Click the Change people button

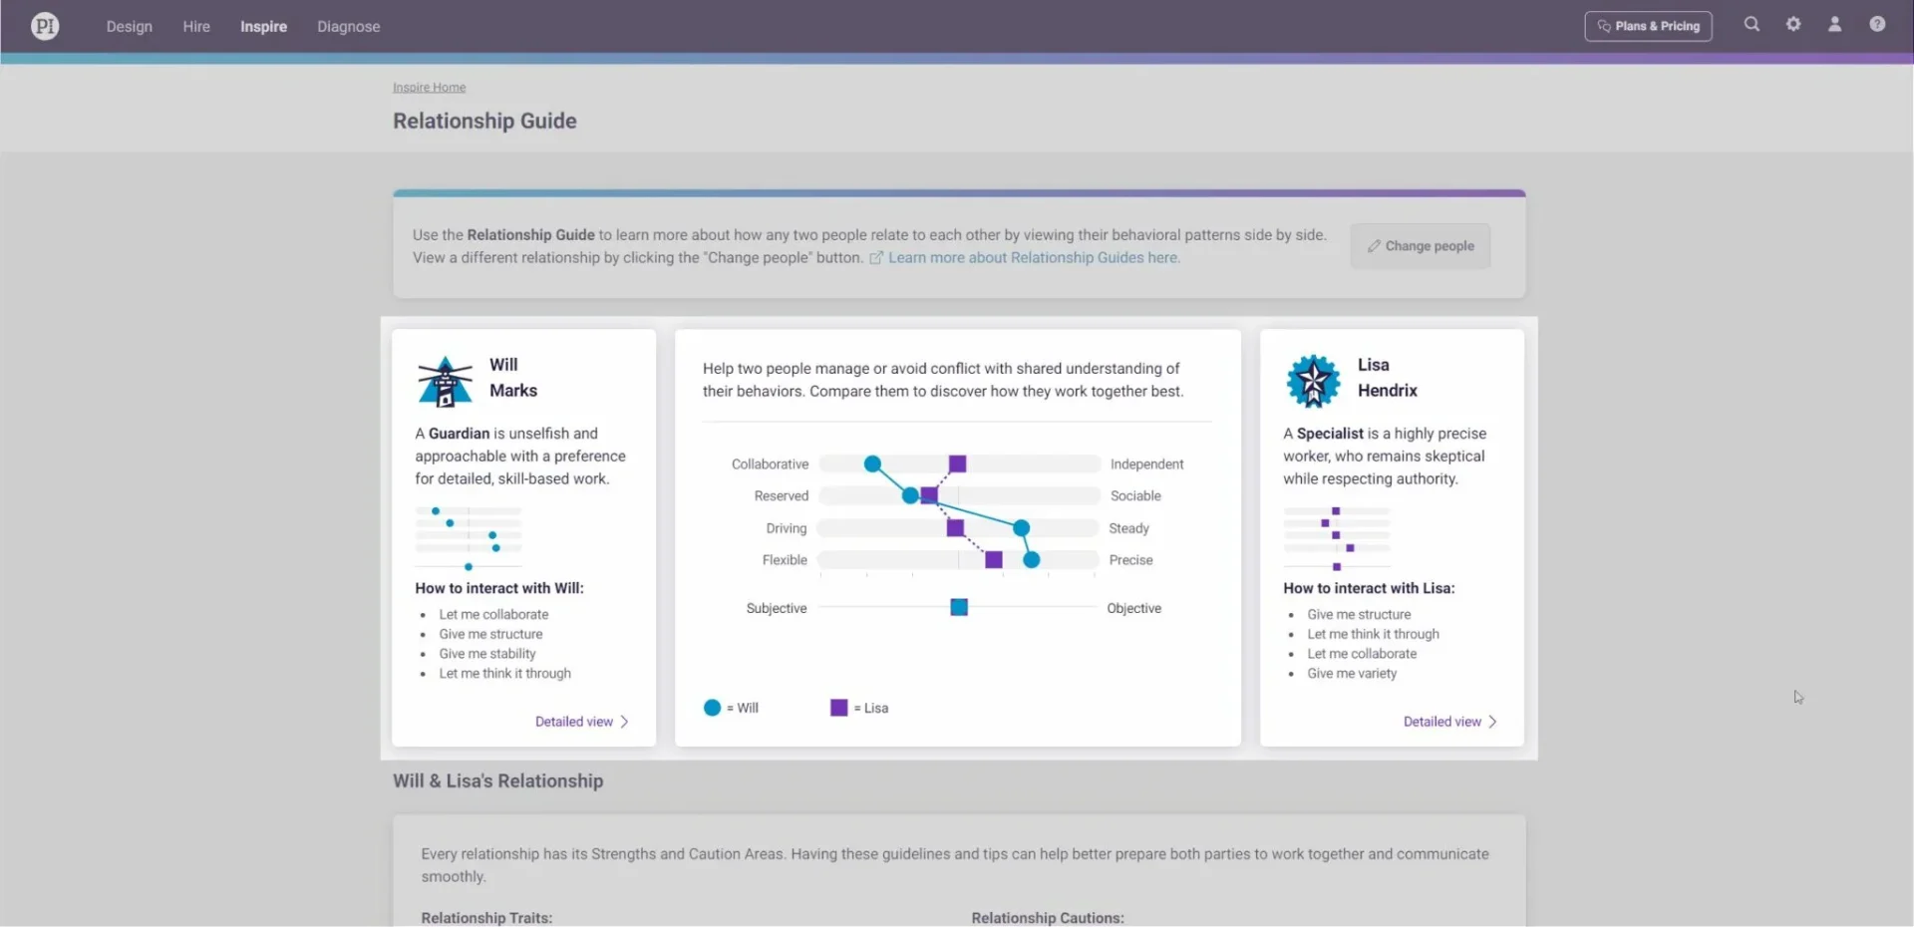(x=1420, y=246)
